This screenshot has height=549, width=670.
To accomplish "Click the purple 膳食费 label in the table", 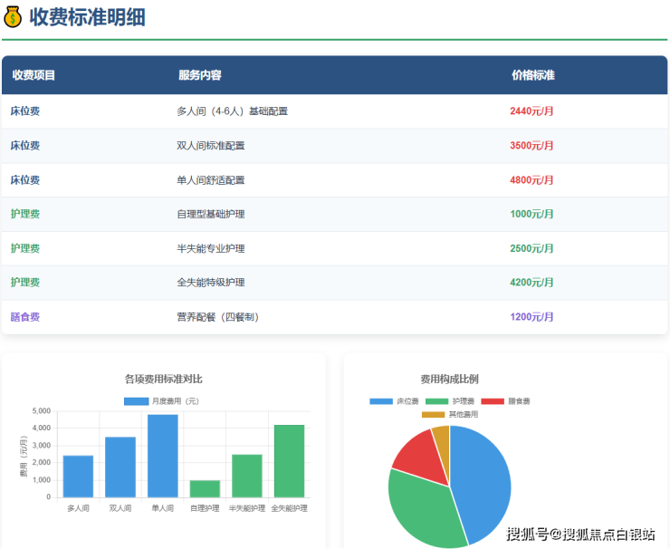I will point(25,317).
